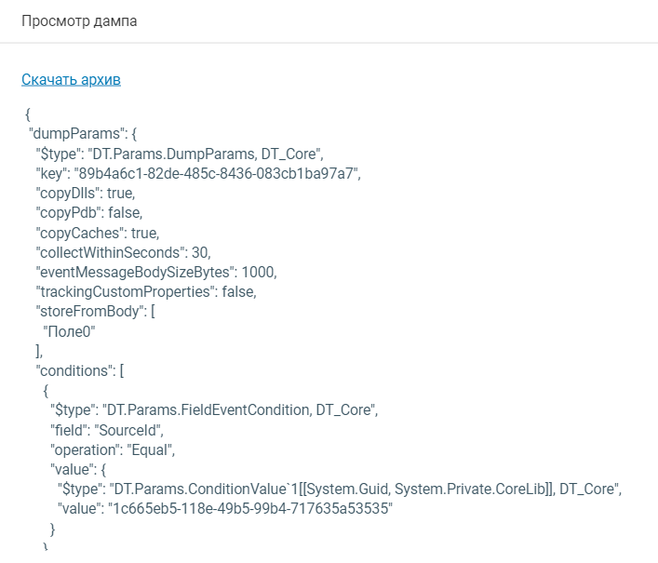This screenshot has height=563, width=658.
Task: Click the "copyDlls": true line
Action: click(x=86, y=194)
